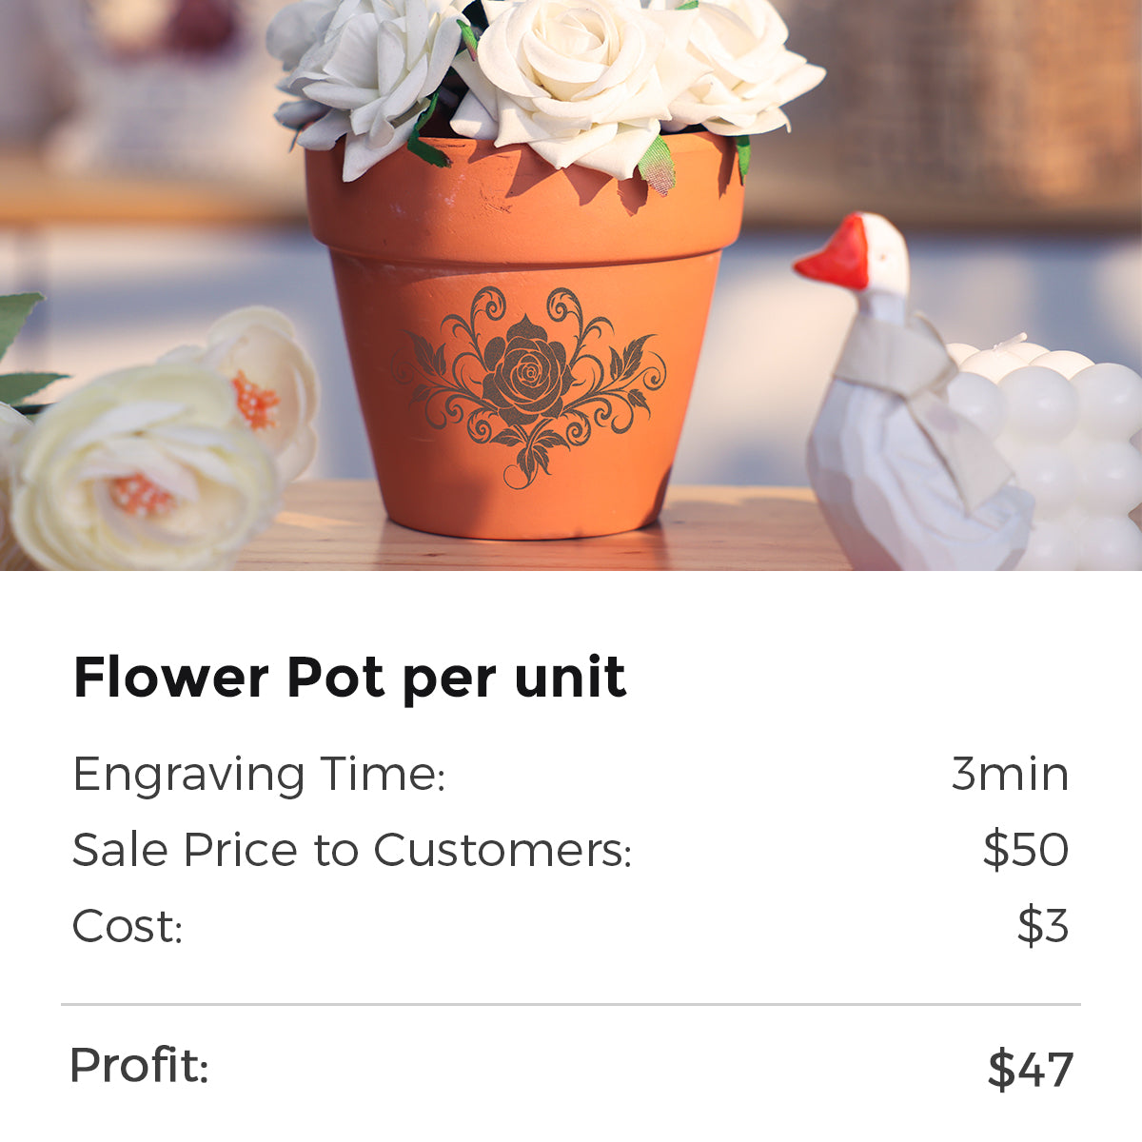Screen dimensions: 1142x1142
Task: Click the "$47" profit value
Action: coord(1031,1069)
